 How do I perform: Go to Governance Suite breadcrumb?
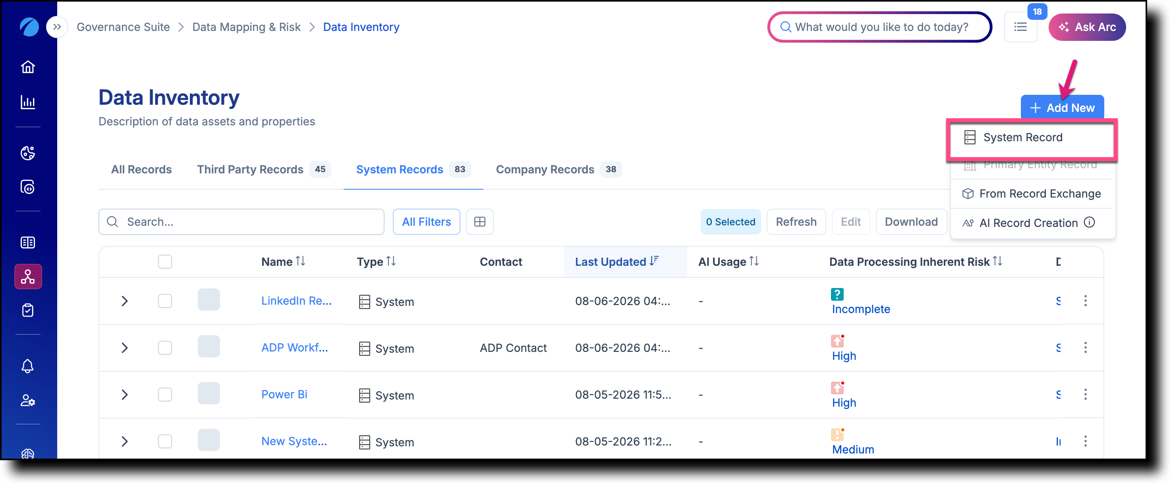[x=123, y=27]
